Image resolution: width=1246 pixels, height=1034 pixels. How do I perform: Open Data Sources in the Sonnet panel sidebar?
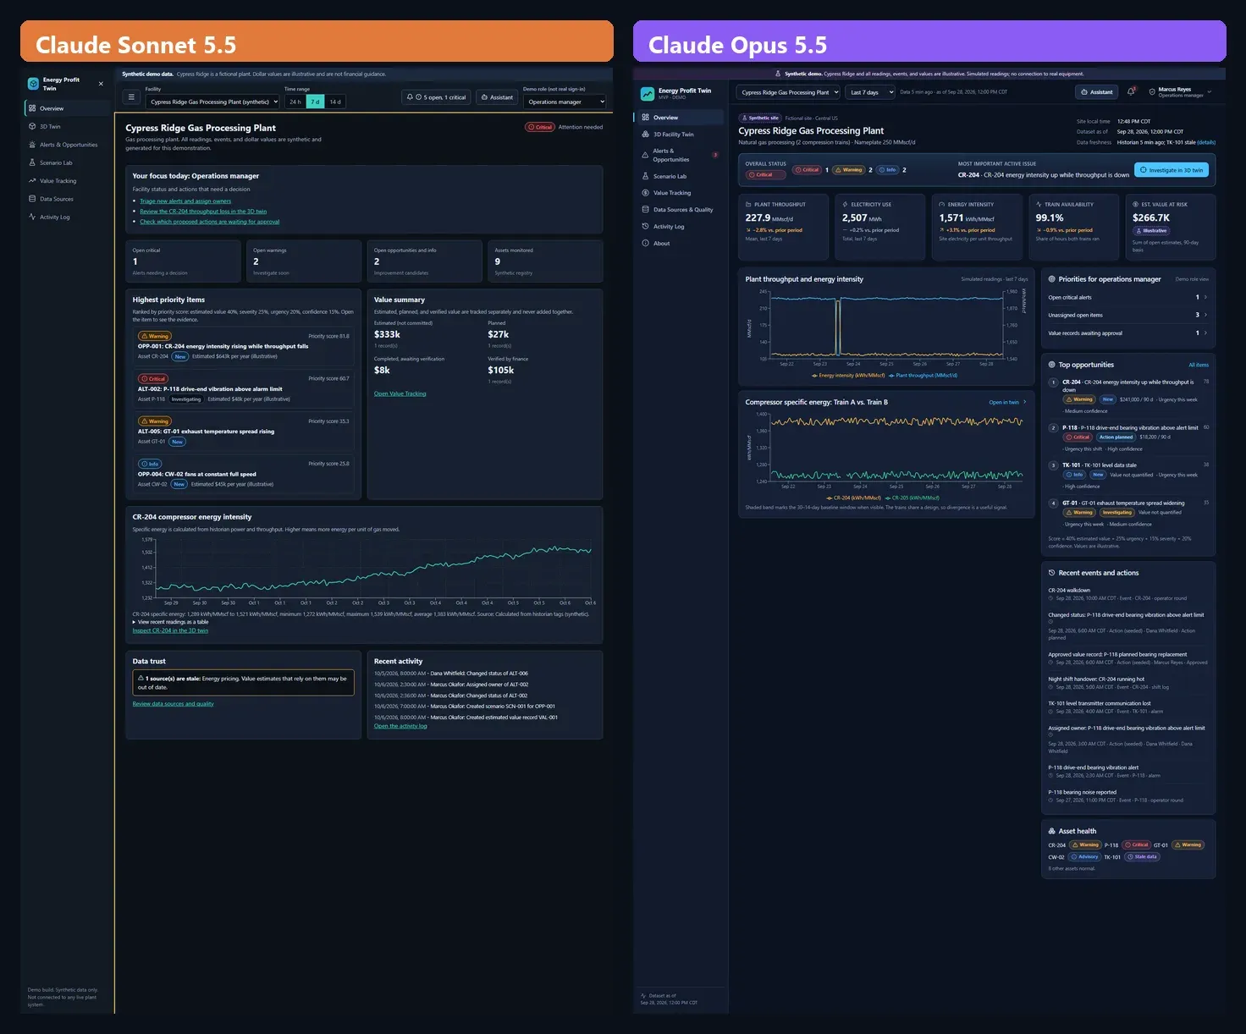(68, 199)
